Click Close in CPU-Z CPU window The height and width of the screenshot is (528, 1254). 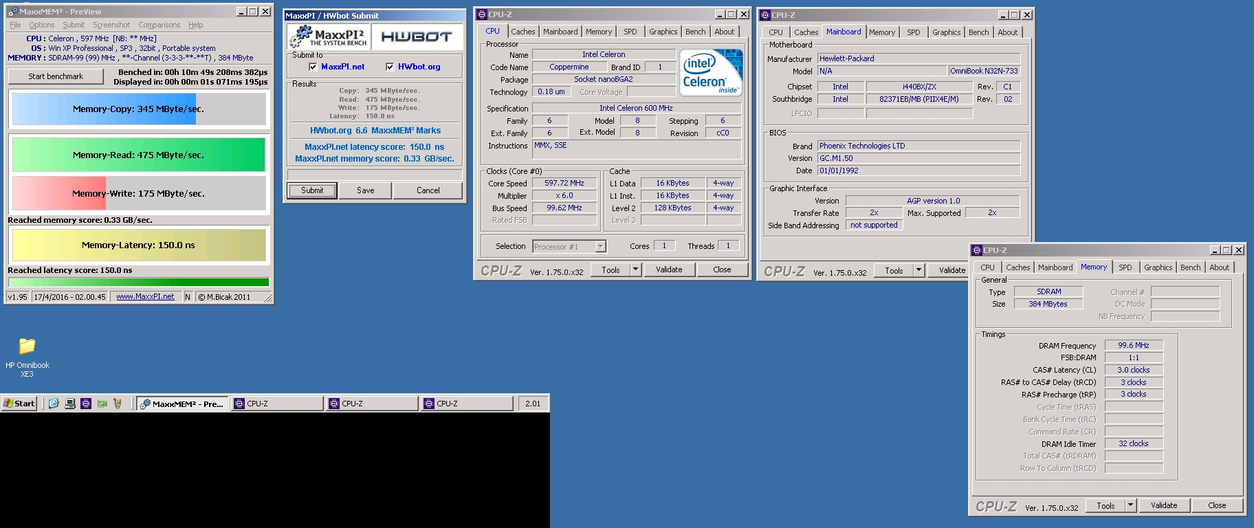click(722, 269)
